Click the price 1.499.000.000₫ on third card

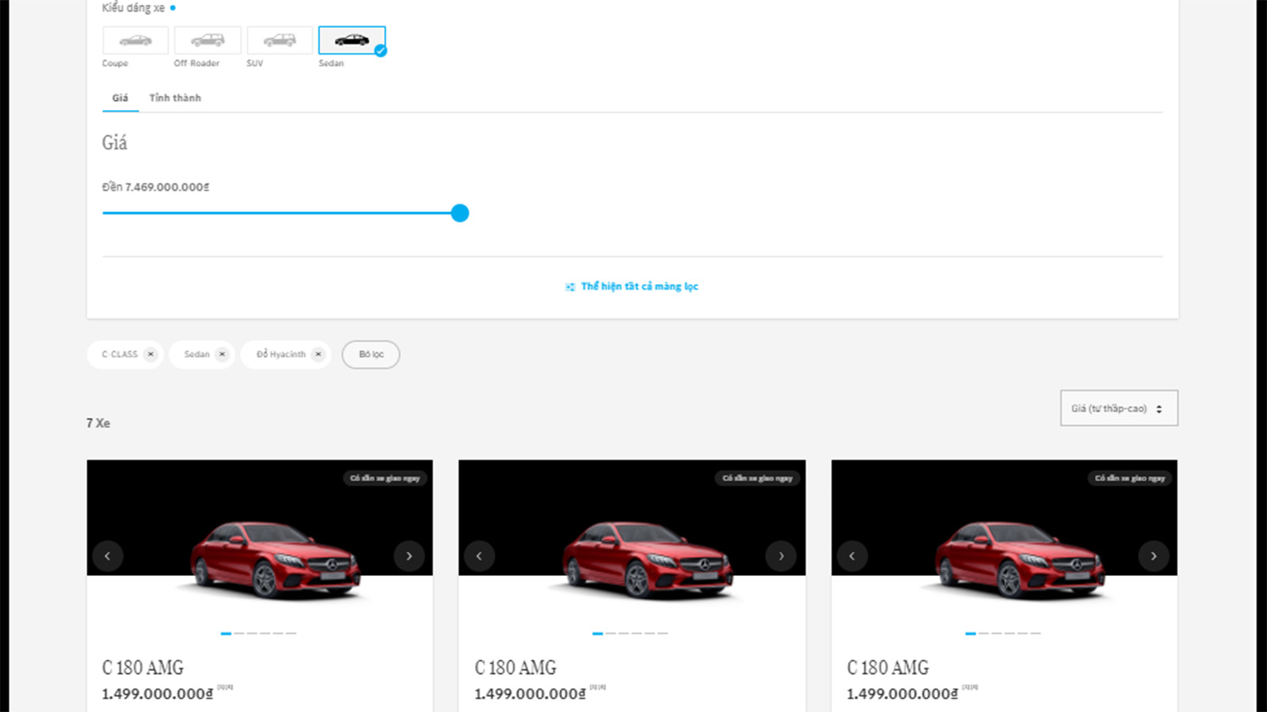click(x=903, y=694)
